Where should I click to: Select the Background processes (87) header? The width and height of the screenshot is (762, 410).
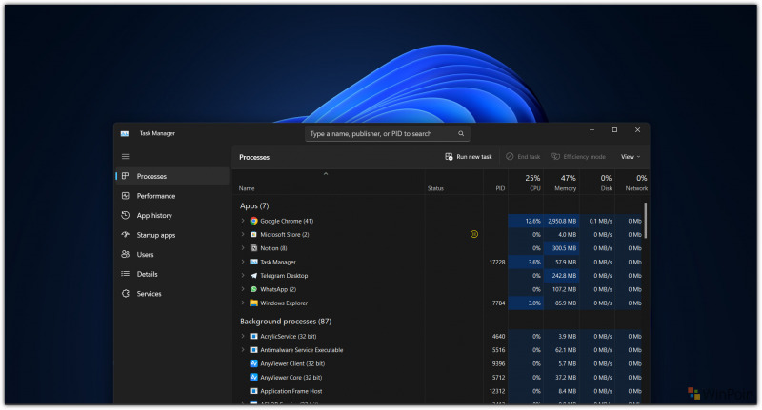coord(286,322)
